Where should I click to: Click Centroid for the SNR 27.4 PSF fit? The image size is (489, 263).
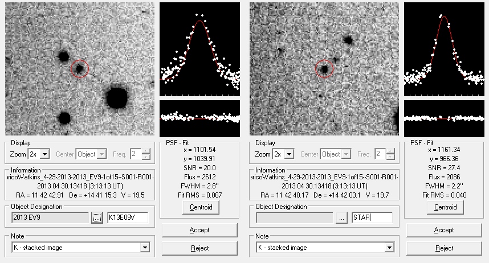click(x=445, y=207)
